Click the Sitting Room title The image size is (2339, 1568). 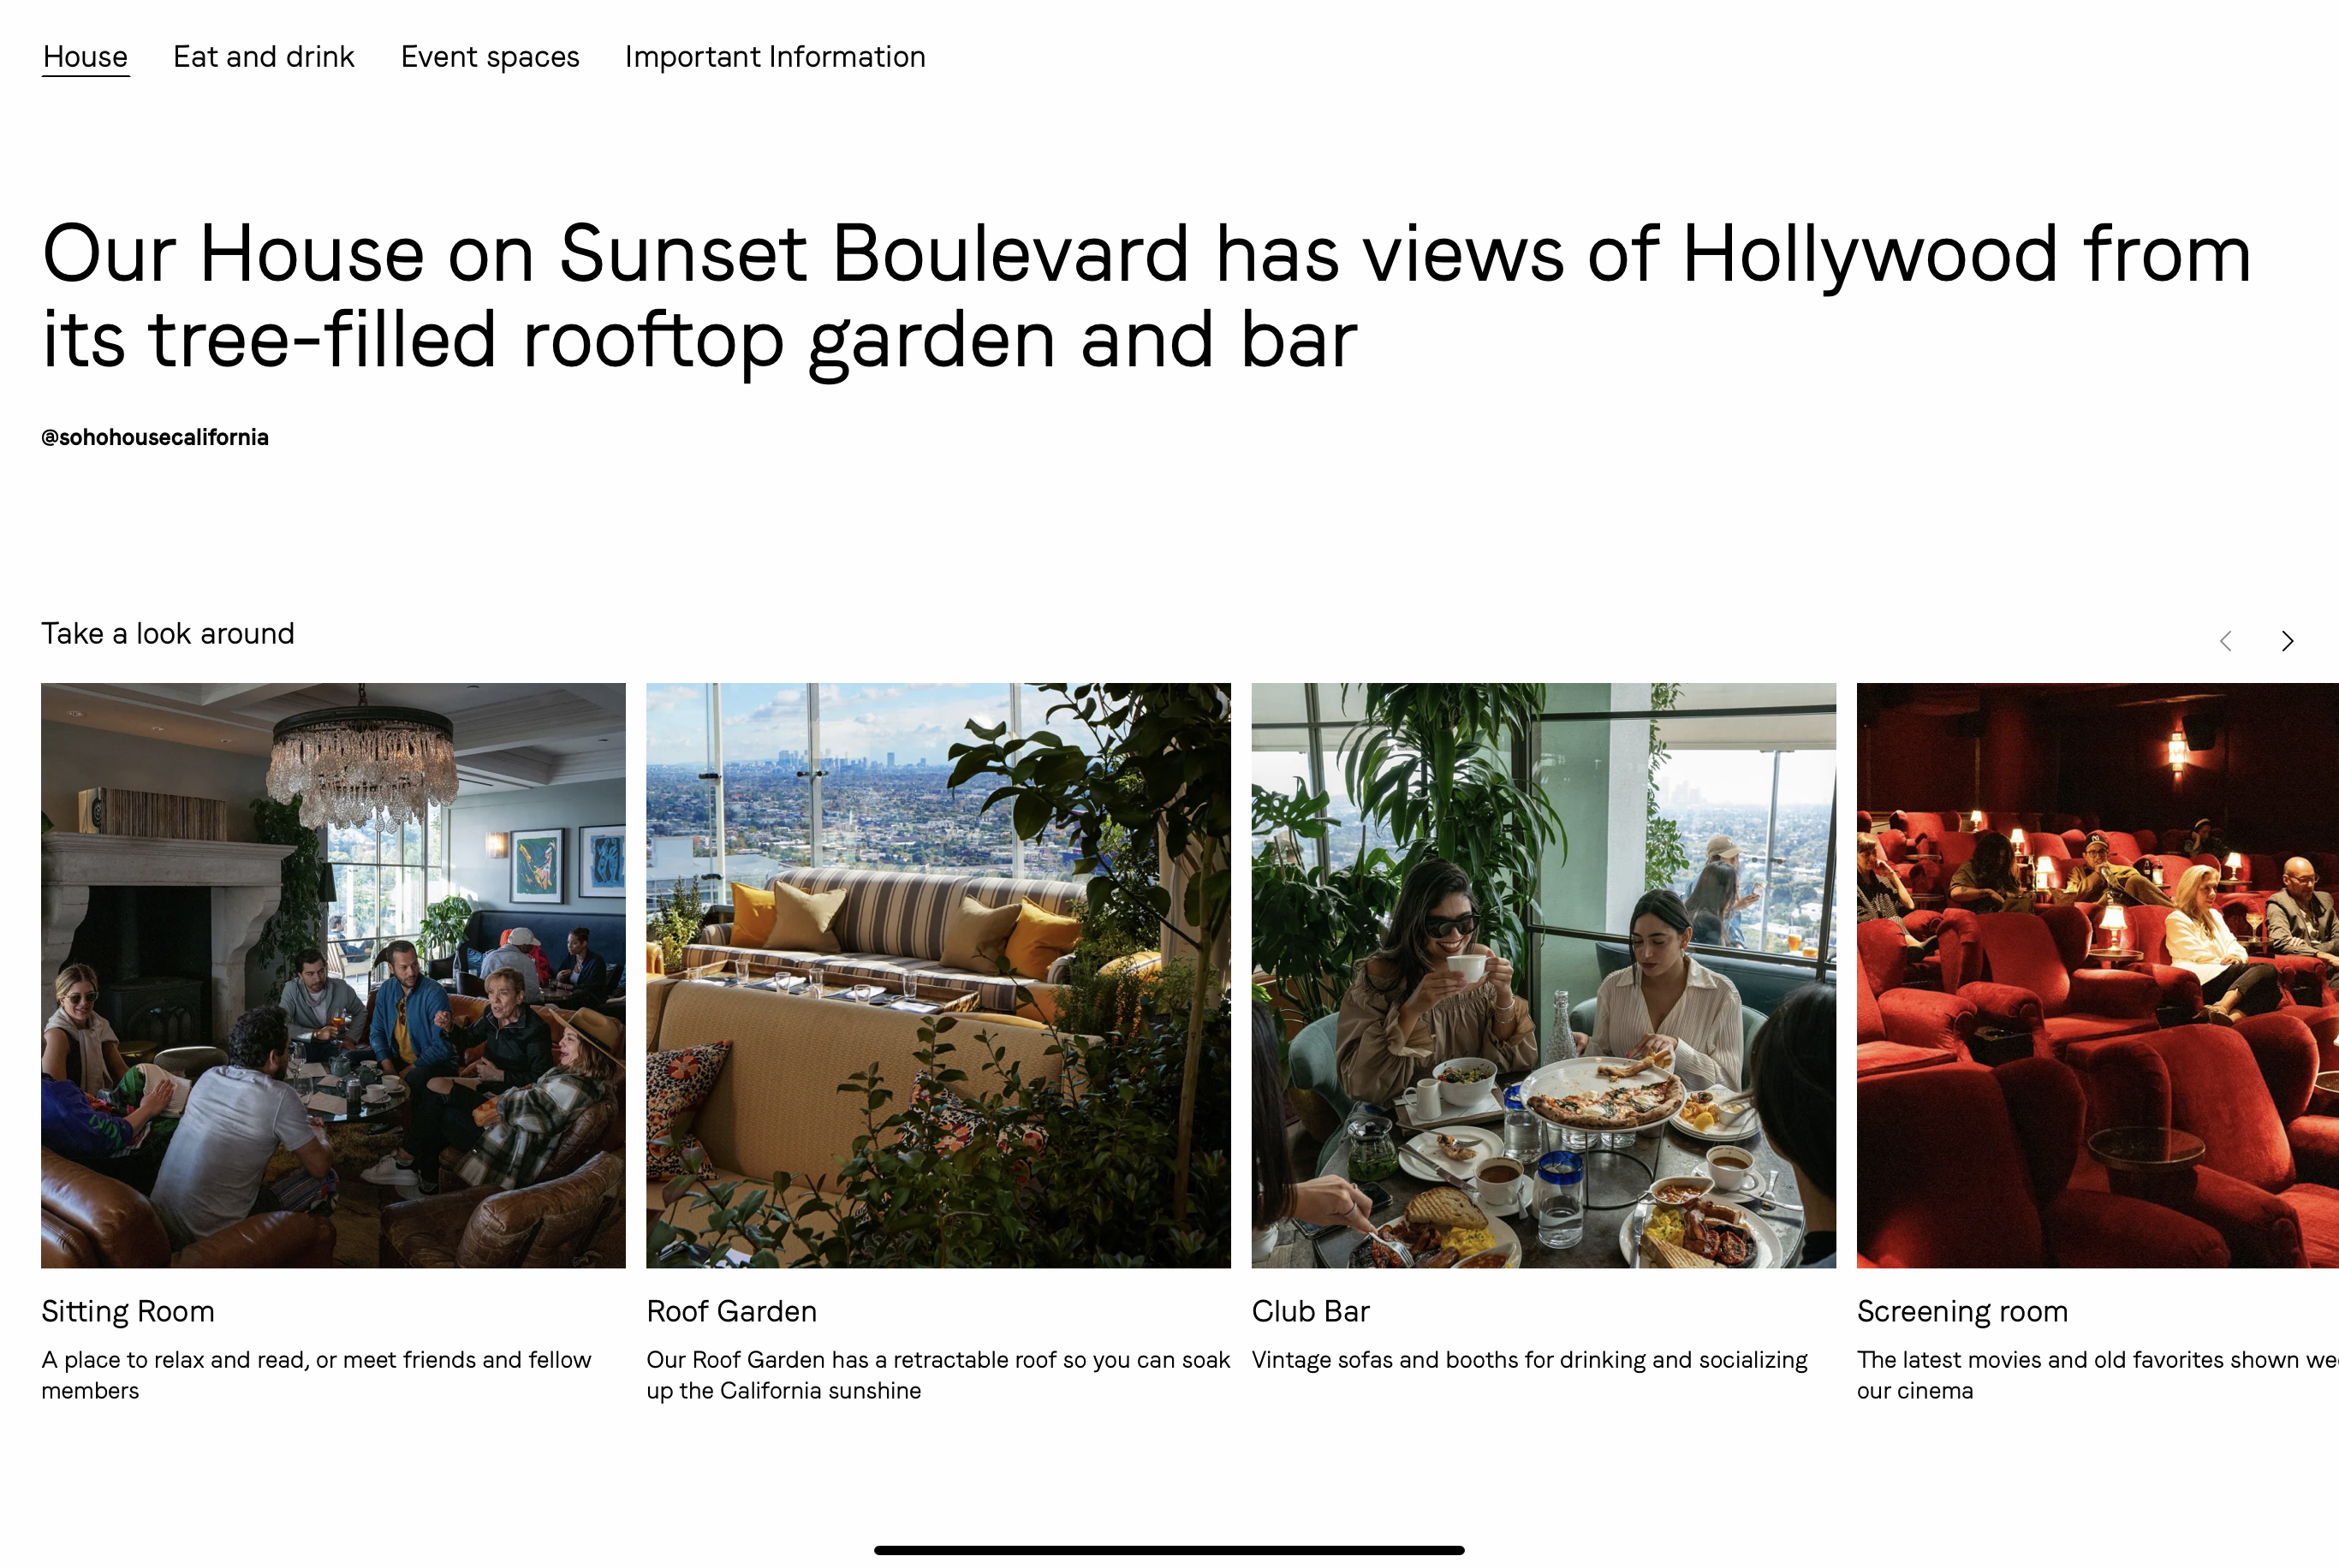(128, 1311)
